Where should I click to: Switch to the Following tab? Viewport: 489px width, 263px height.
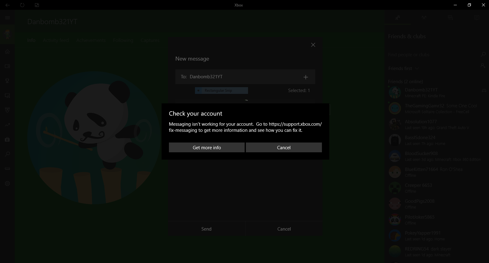coord(123,40)
